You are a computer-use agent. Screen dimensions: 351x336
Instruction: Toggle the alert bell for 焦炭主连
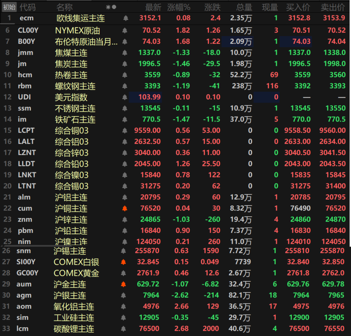(125, 64)
